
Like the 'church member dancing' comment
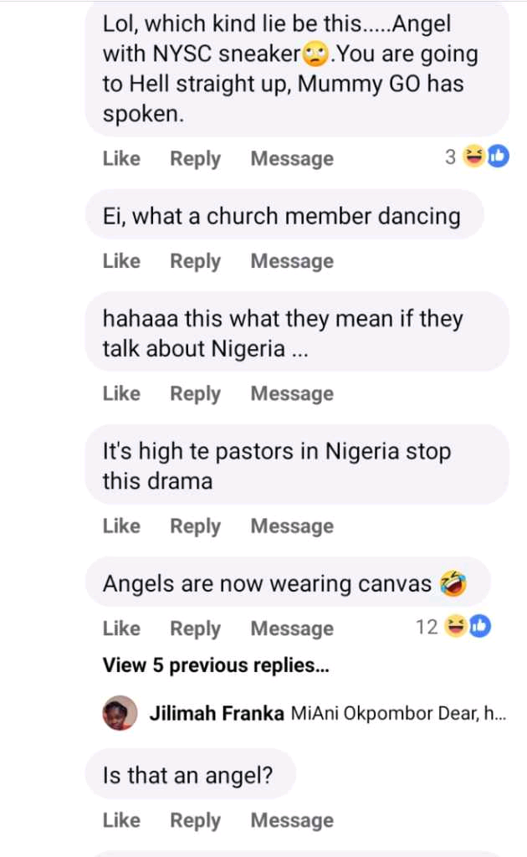(x=121, y=261)
